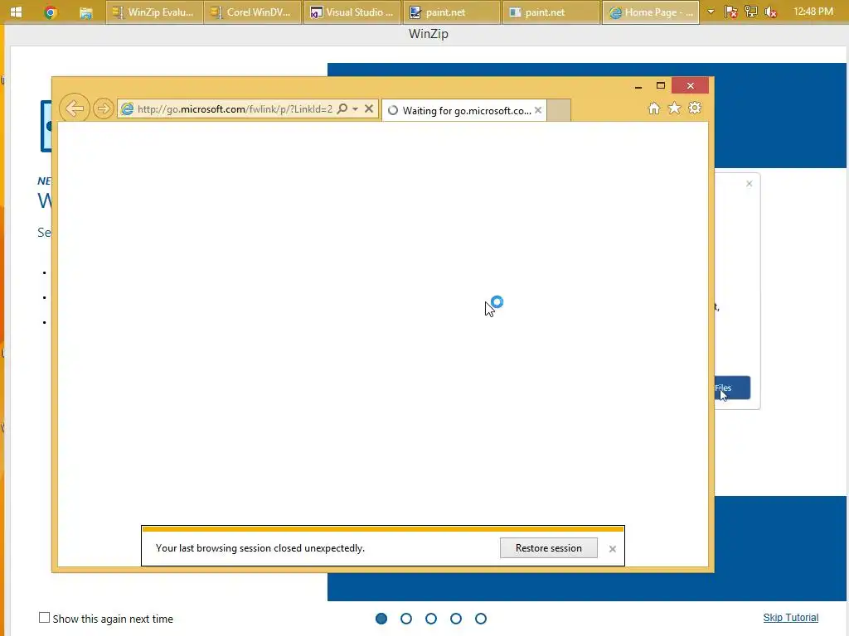Close the WinZip tutorial side card
The image size is (849, 636).
pos(750,184)
